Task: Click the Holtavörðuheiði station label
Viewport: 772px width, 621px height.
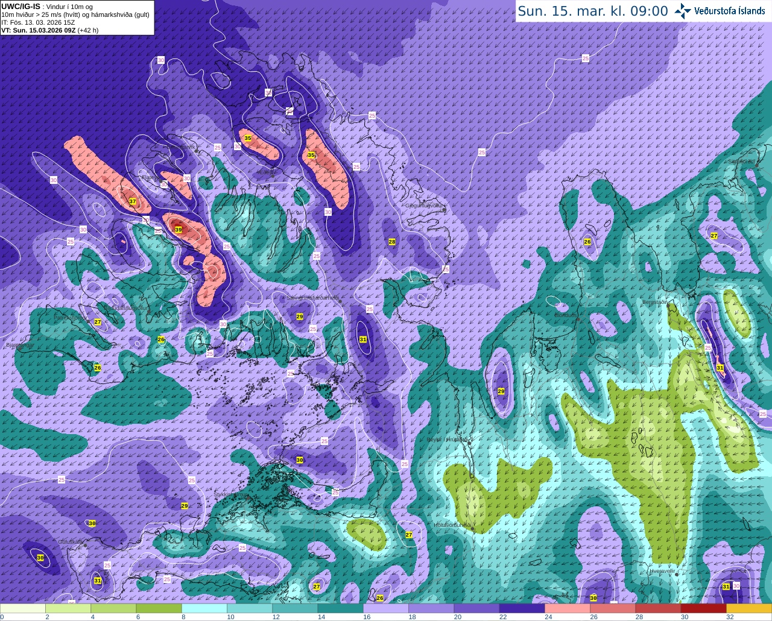Action: pos(452,525)
